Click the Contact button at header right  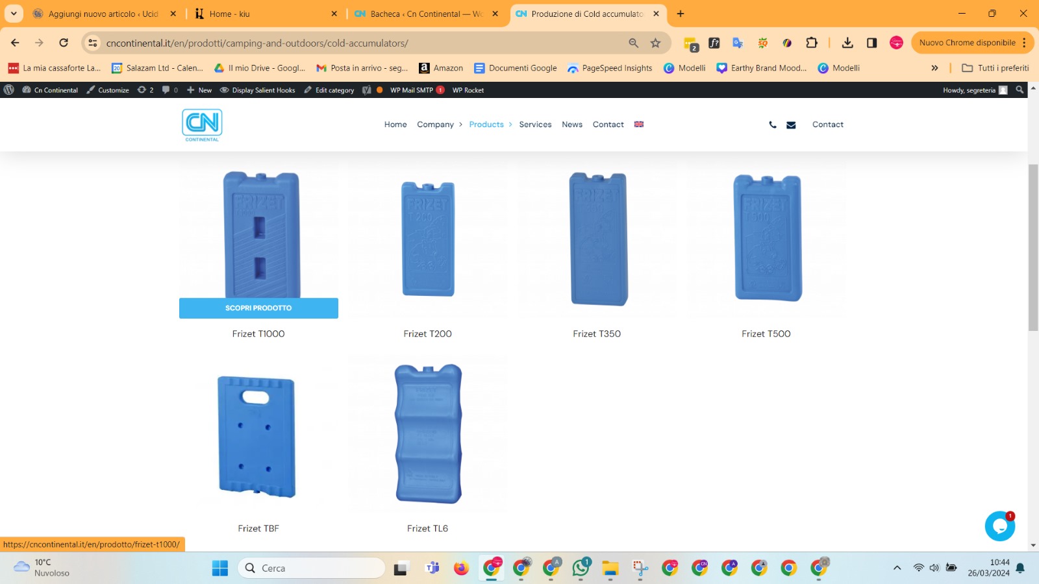(x=828, y=125)
